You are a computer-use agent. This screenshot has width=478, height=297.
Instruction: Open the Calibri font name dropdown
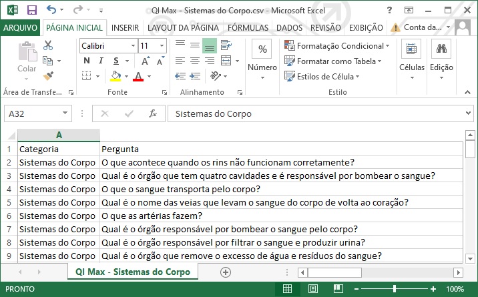[133, 45]
